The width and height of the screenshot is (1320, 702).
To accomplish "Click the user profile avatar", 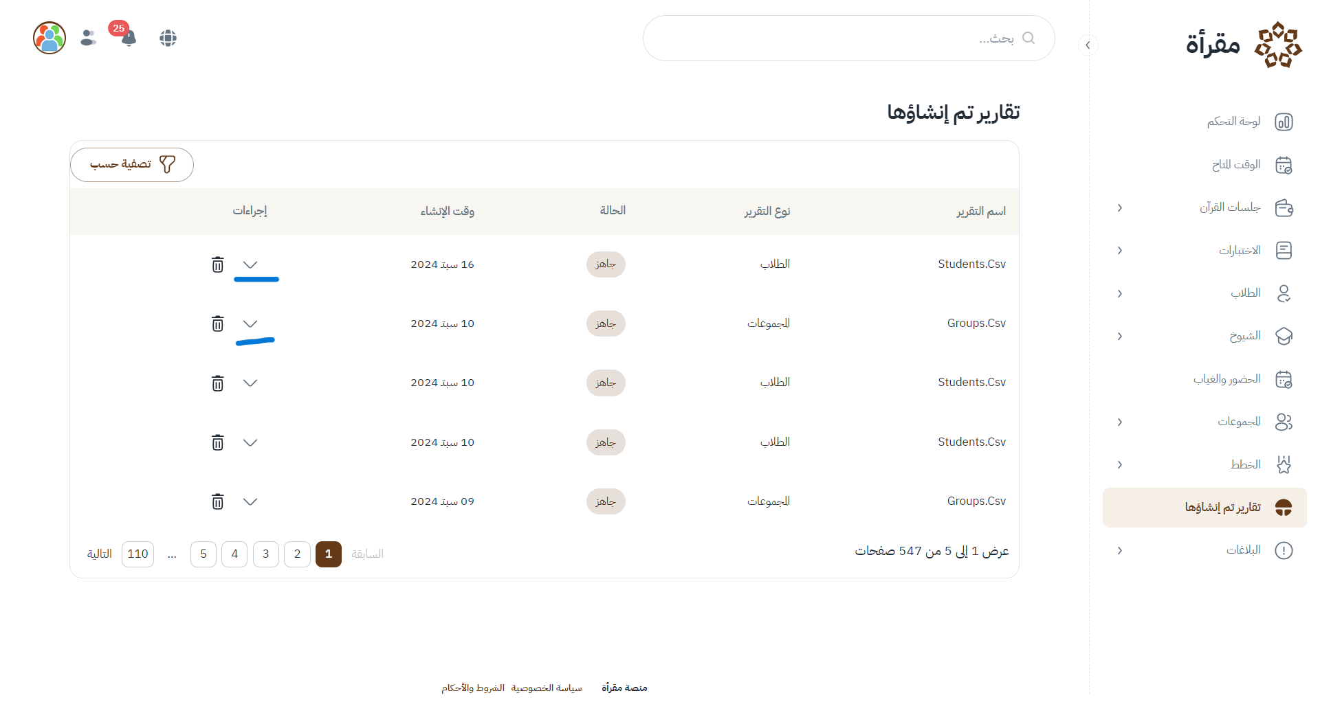I will coord(49,38).
